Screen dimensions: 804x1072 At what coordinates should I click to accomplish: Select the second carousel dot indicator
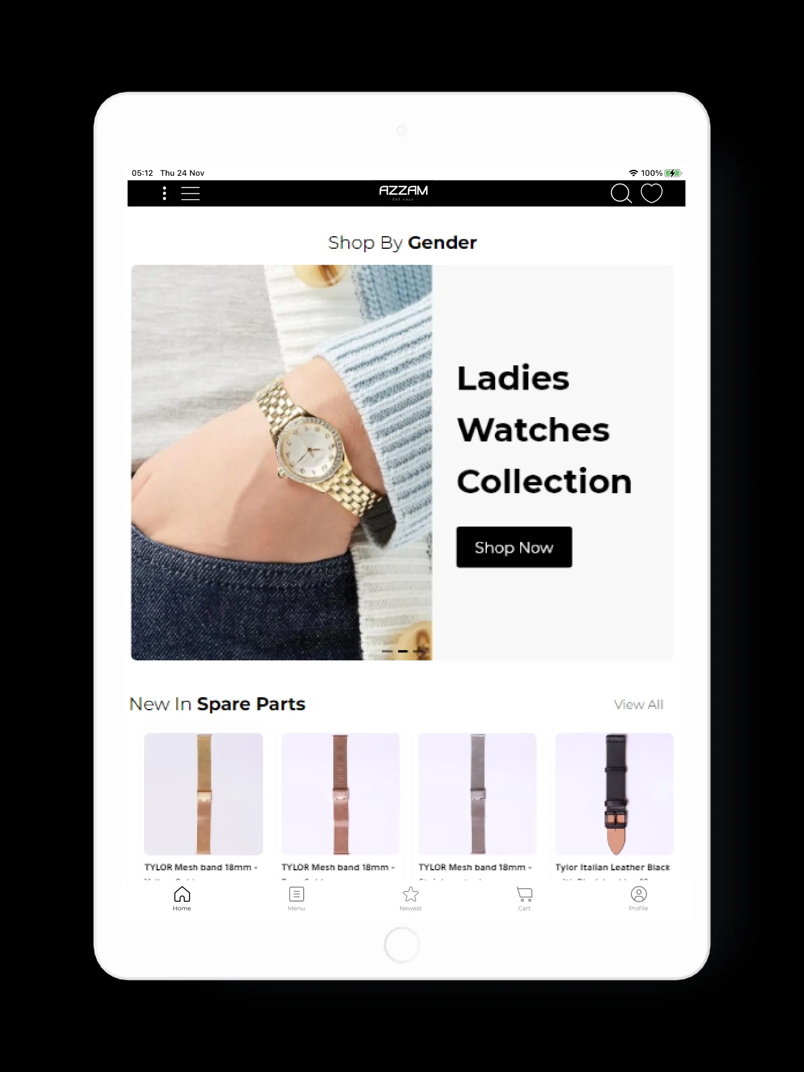403,651
